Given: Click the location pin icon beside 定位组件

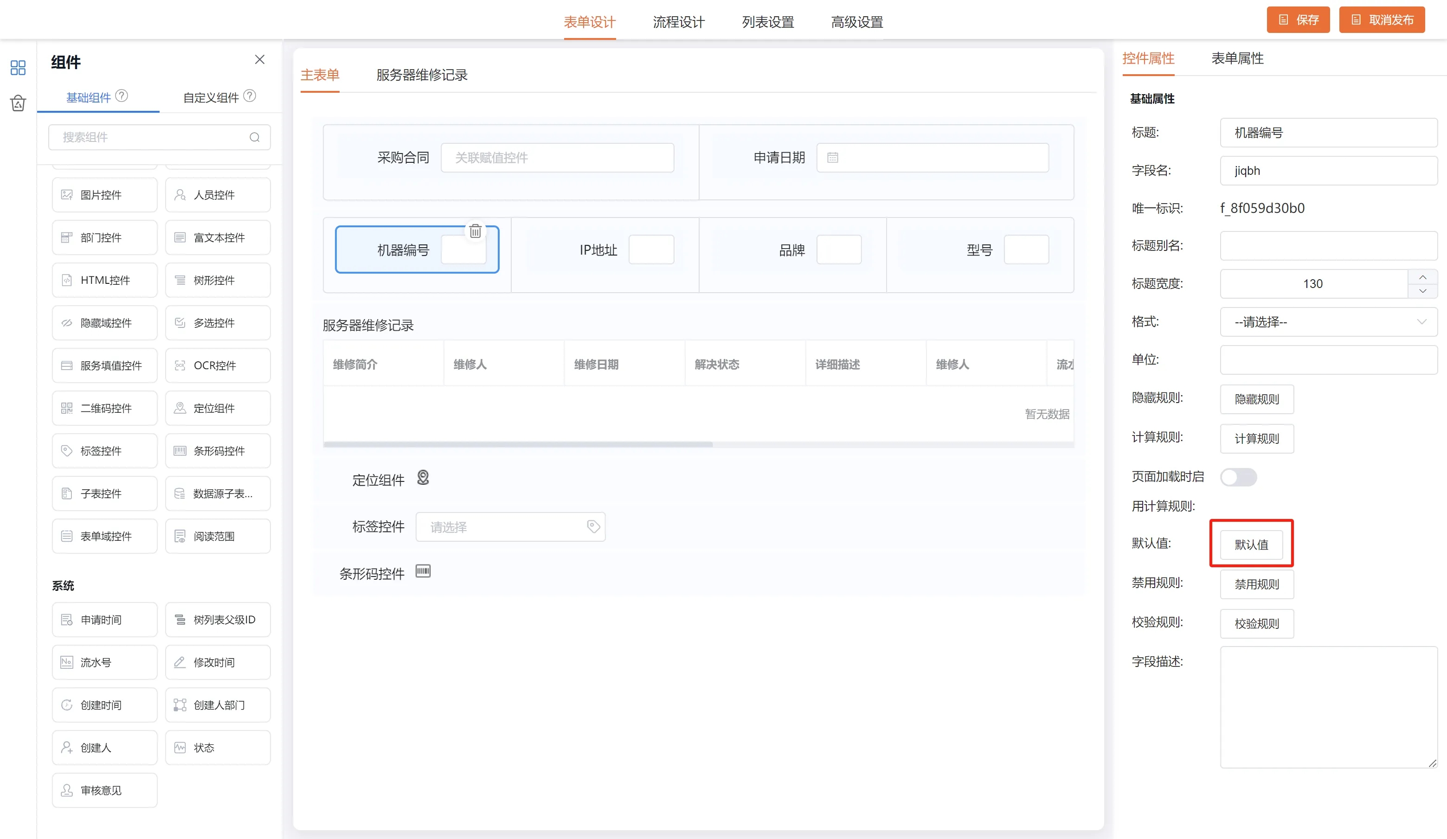Looking at the screenshot, I should [423, 477].
